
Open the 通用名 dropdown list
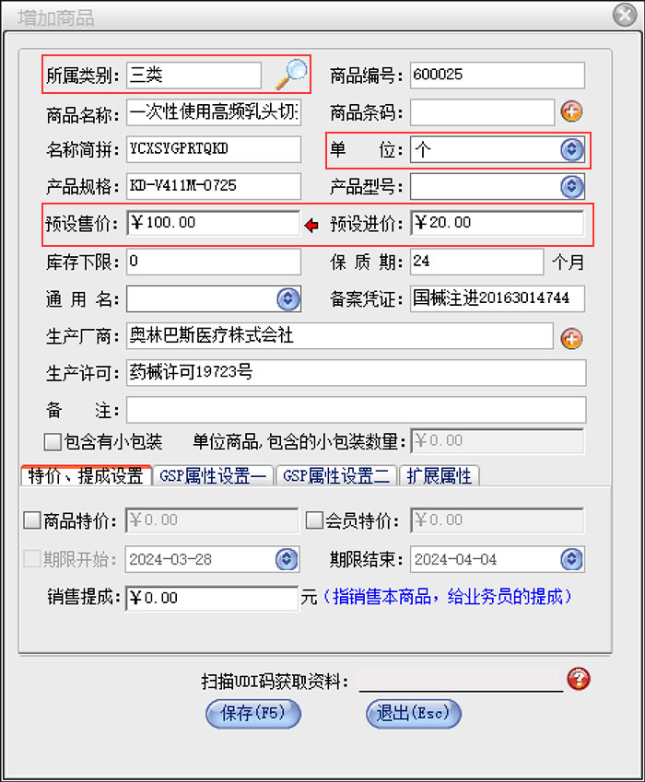point(288,299)
